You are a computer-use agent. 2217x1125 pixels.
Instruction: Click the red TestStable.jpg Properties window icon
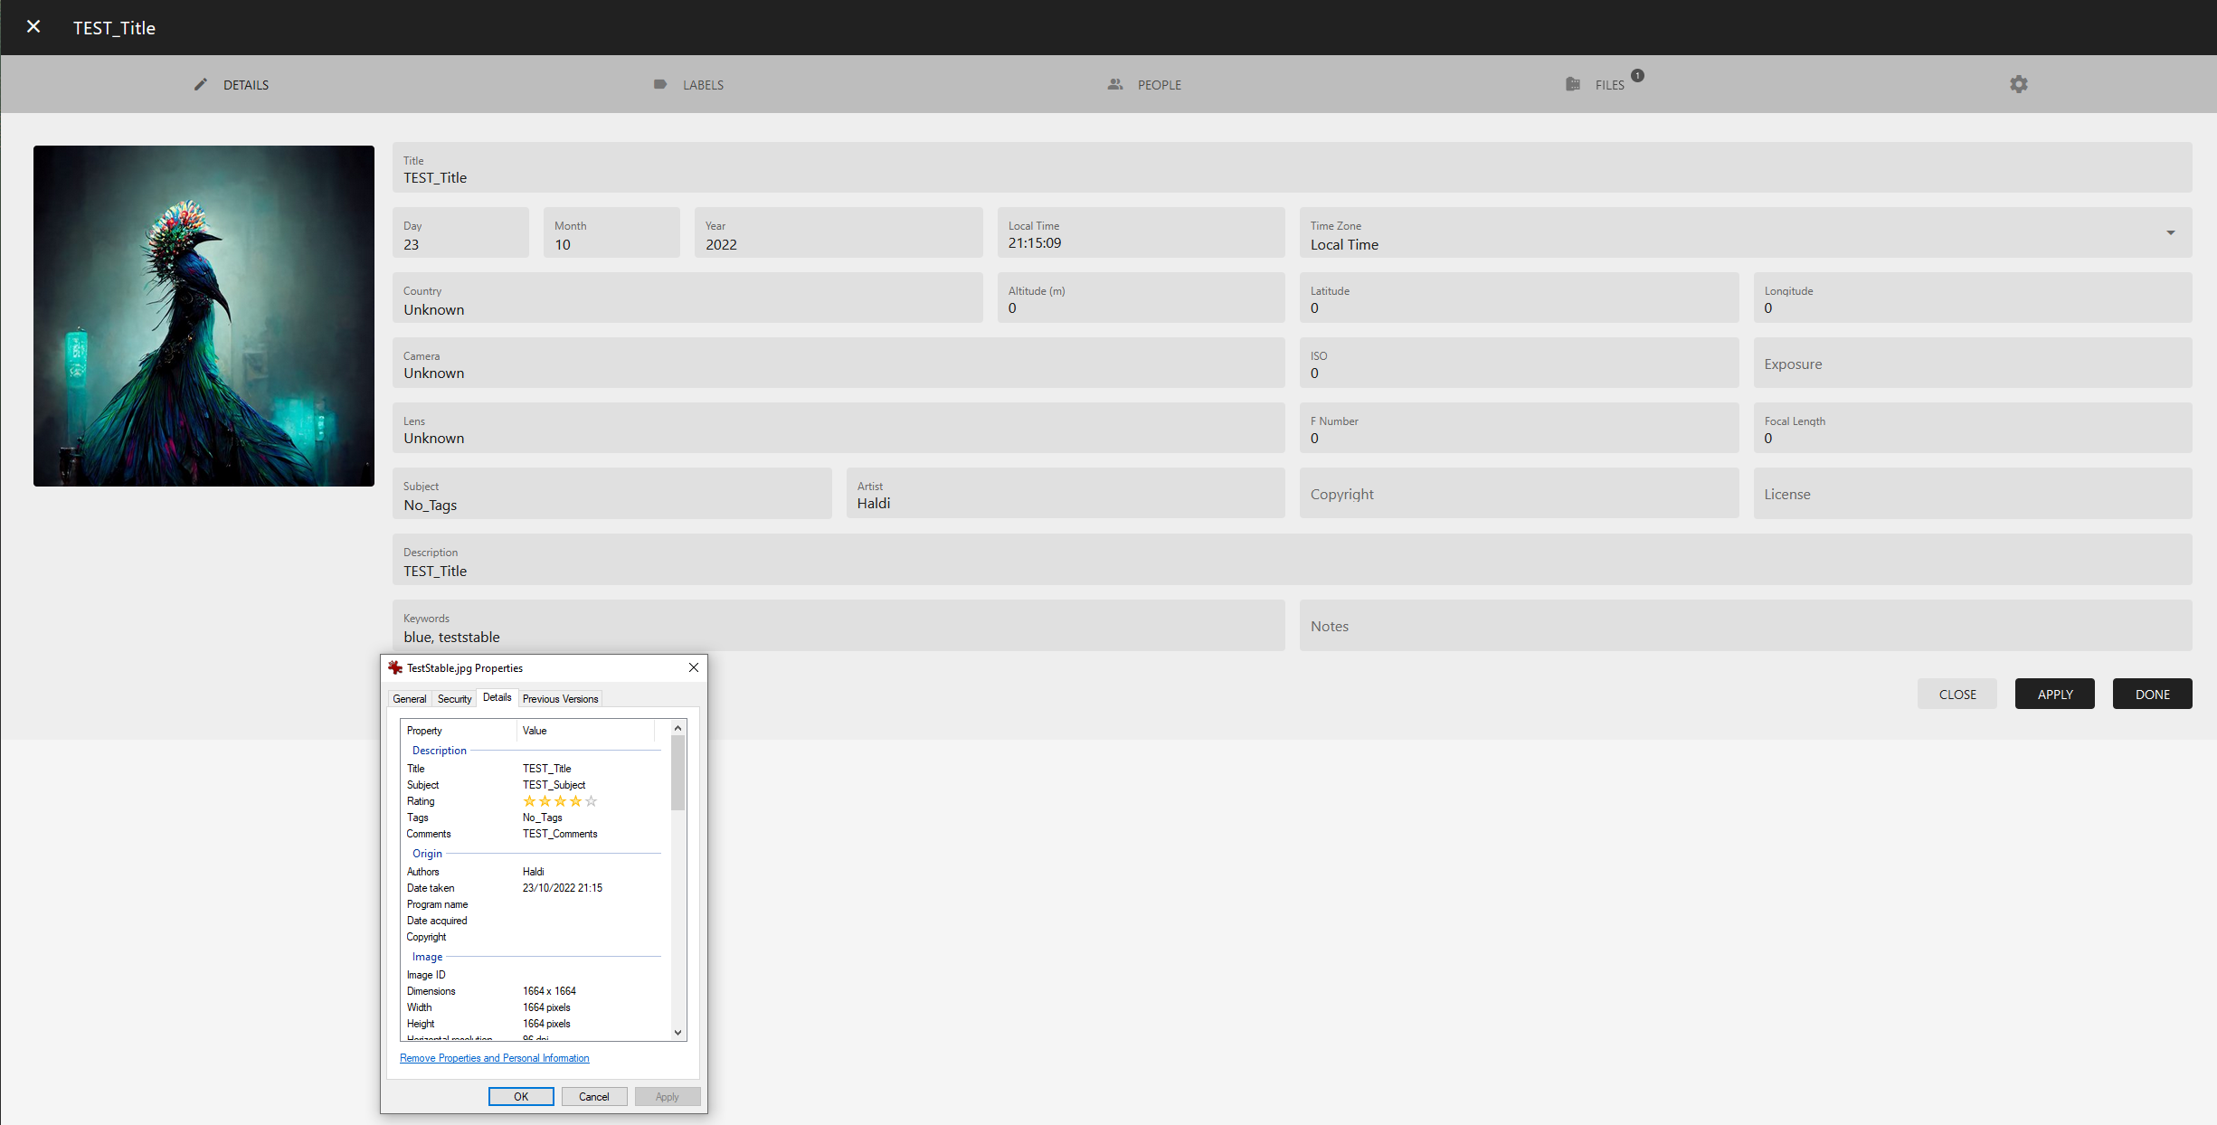click(395, 667)
